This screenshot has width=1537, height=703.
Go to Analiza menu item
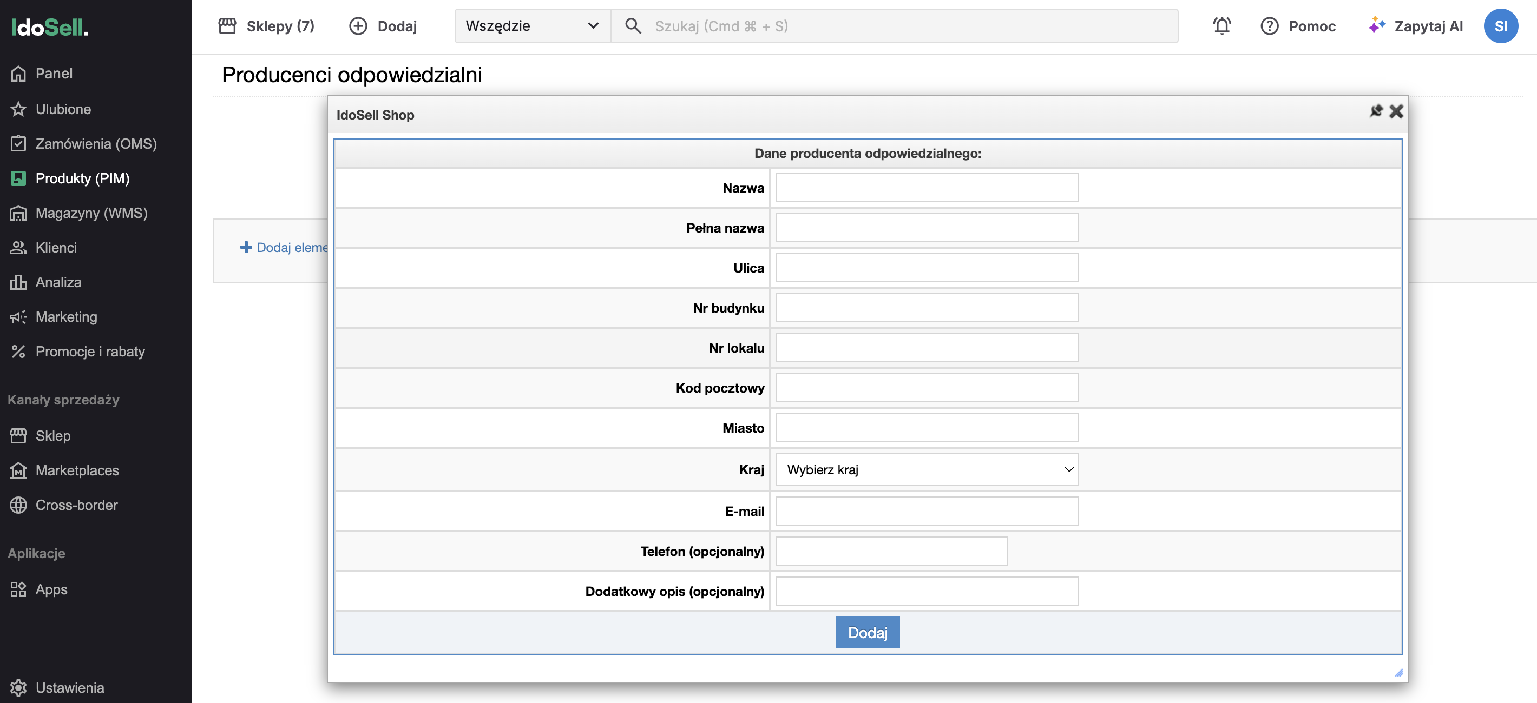(58, 282)
